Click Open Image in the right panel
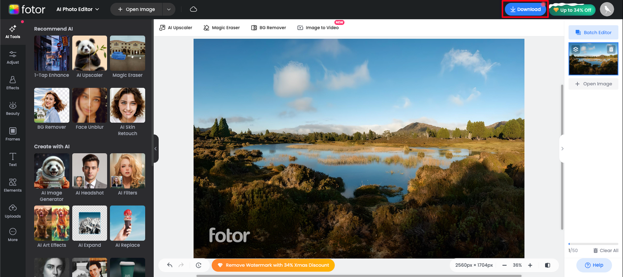623x277 pixels. (593, 84)
